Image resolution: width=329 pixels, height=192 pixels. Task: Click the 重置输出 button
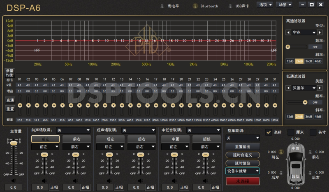pos(243,147)
